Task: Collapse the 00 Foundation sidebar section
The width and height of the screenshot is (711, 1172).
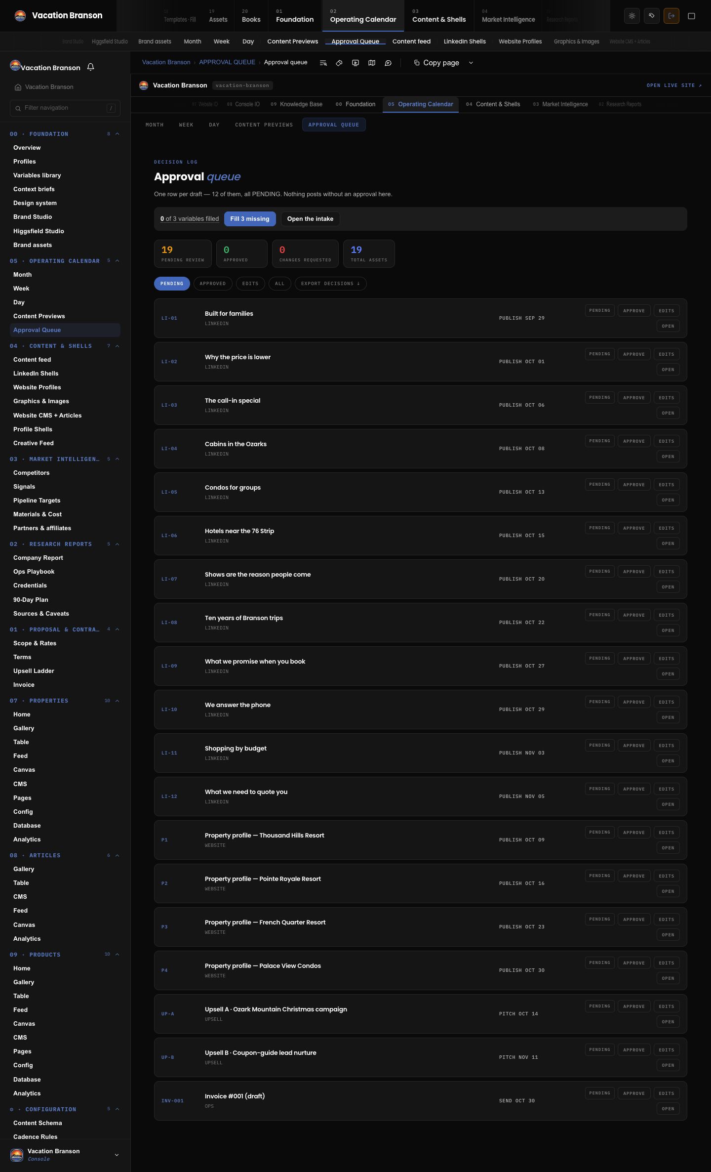Action: 117,134
